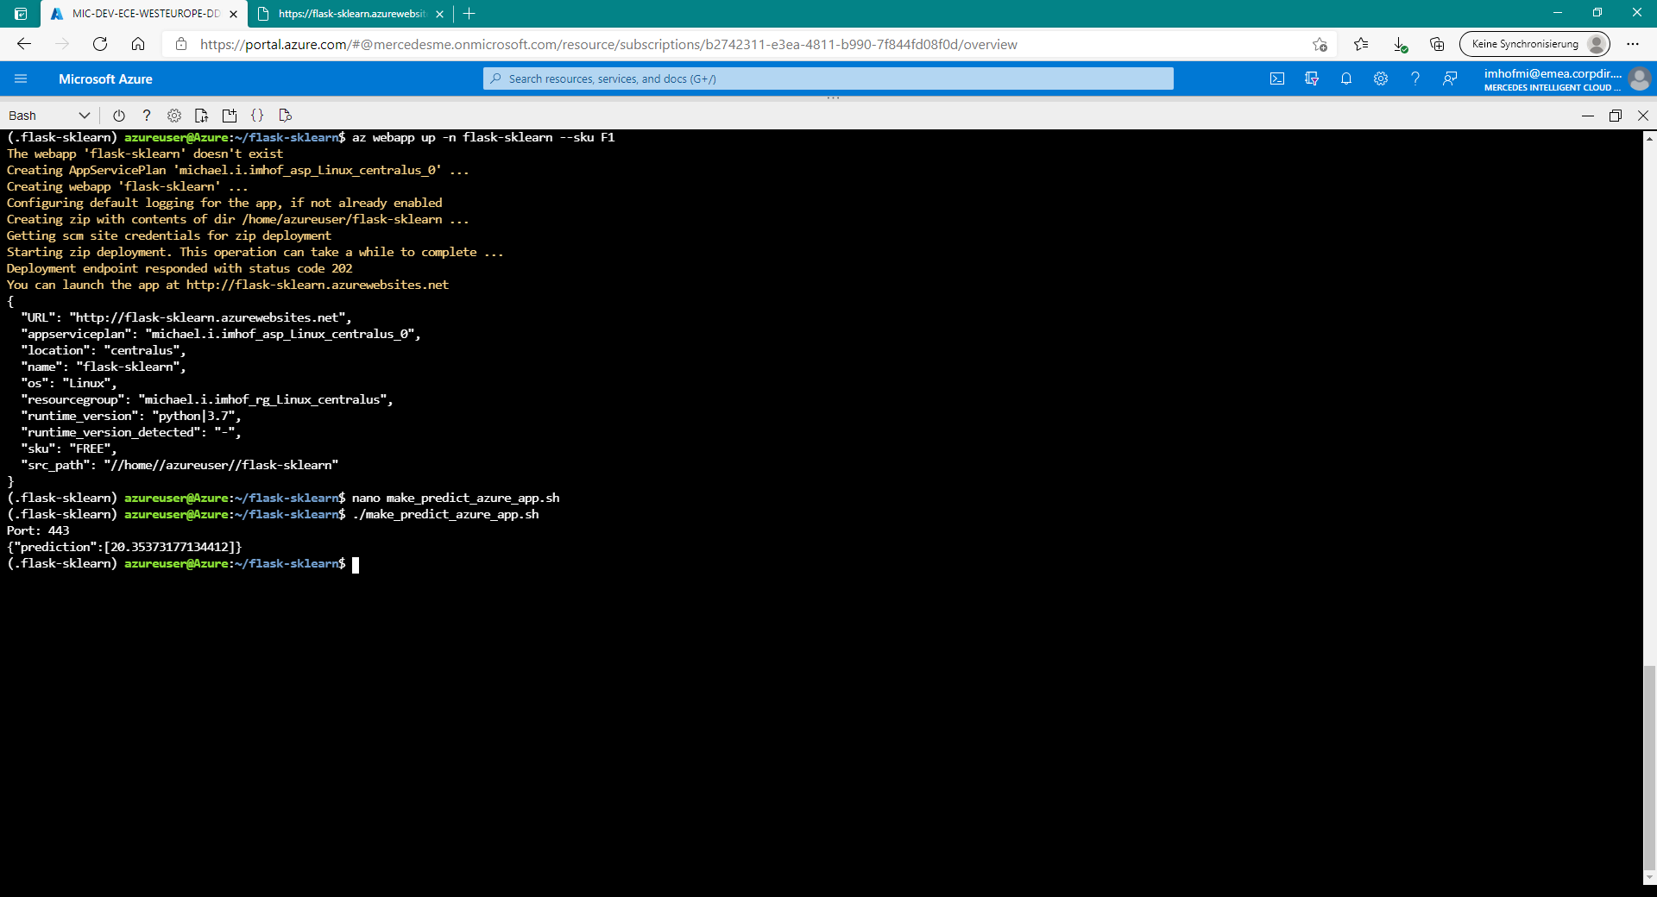Viewport: 1657px width, 897px height.
Task: Click the address bar URL portal.azure.com
Action: 608,44
